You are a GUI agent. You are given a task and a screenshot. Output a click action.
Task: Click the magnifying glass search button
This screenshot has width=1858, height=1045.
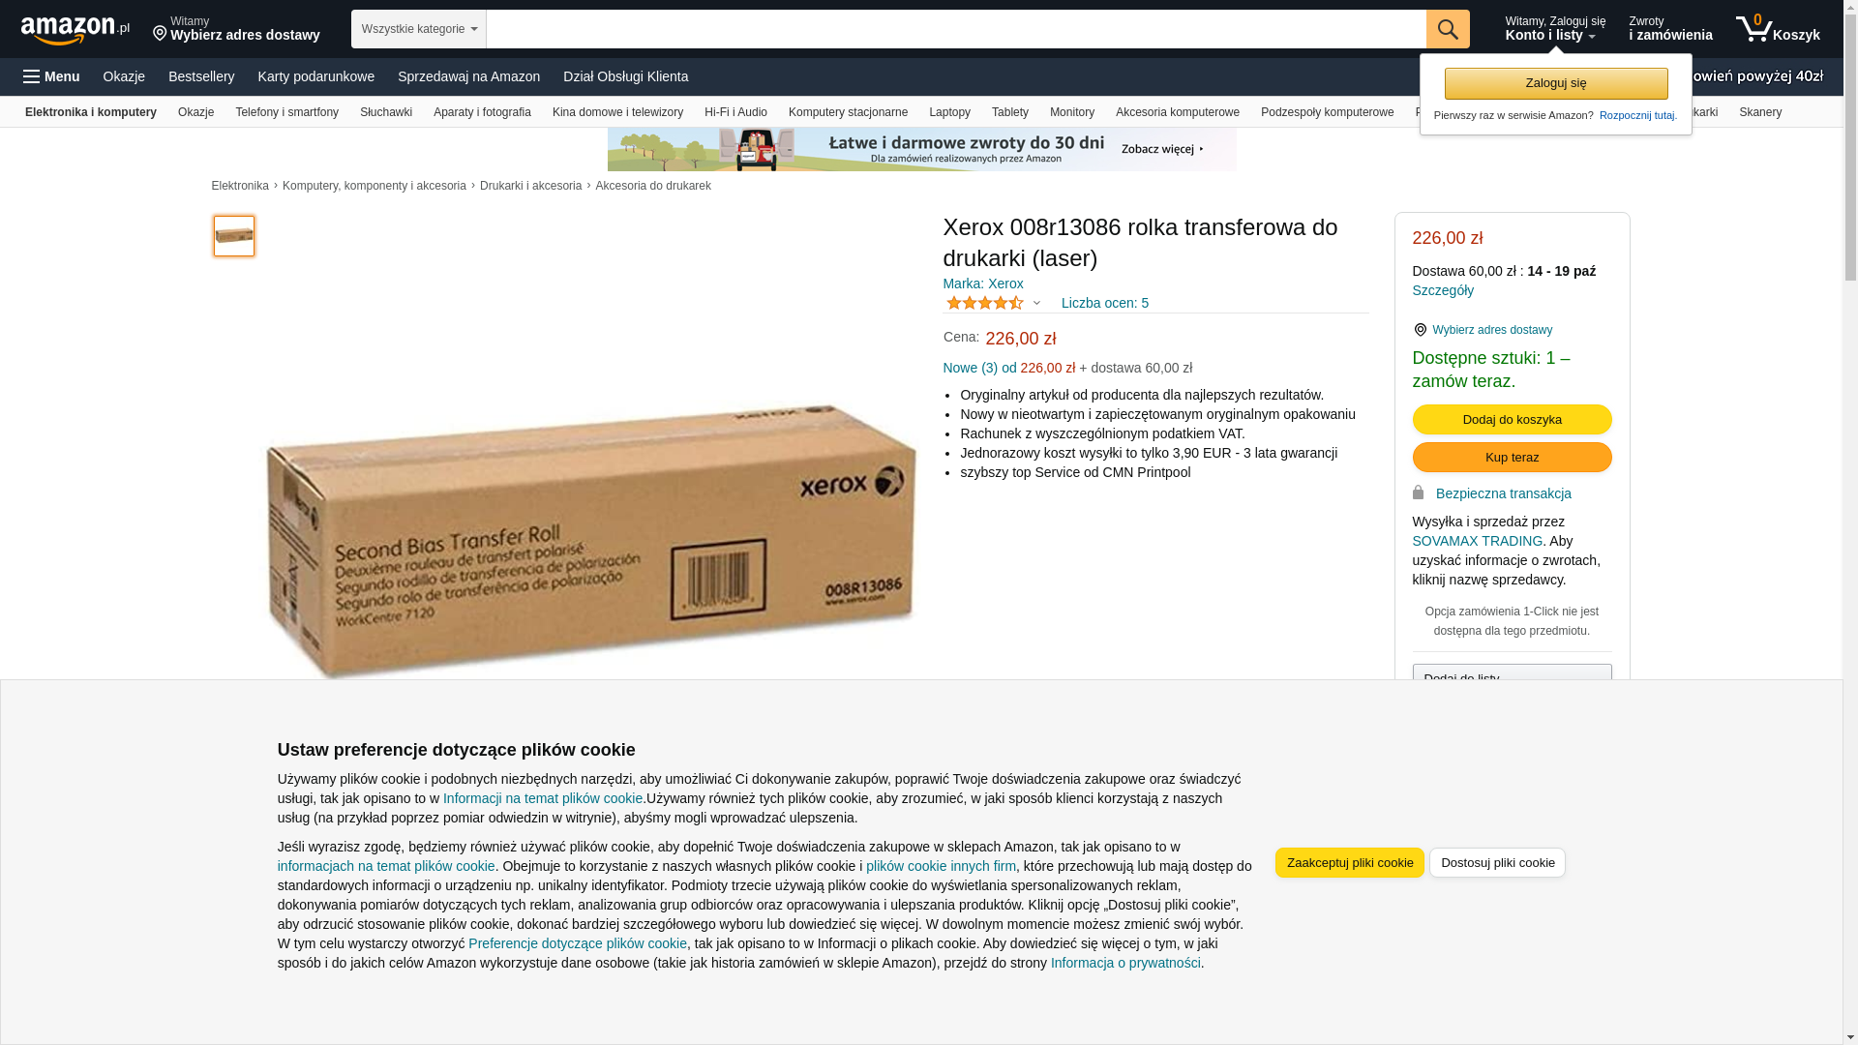coord(1448,29)
